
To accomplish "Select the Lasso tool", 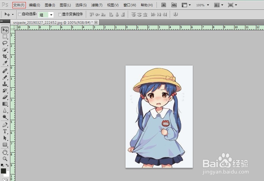I will (5, 43).
